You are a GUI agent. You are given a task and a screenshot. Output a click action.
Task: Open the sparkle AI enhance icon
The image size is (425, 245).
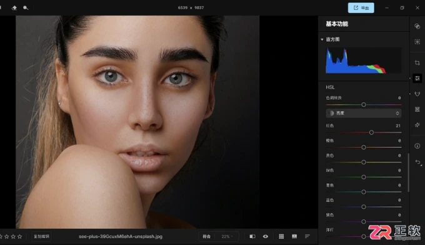tap(417, 125)
